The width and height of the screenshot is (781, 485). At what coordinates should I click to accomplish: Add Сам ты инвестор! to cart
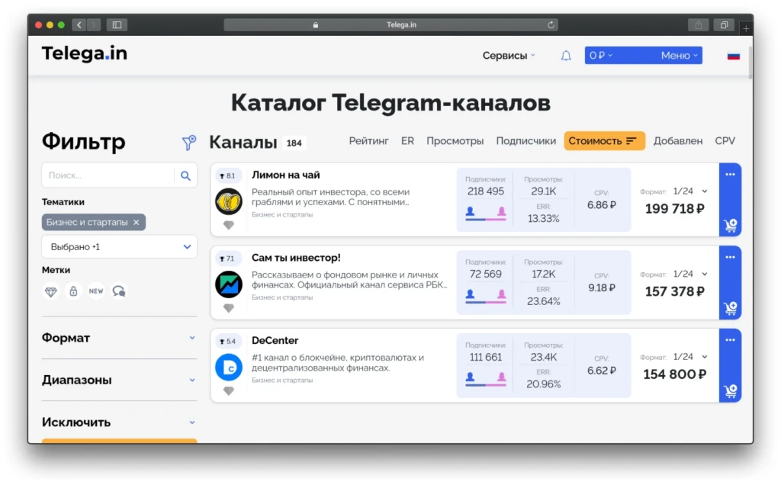(730, 308)
